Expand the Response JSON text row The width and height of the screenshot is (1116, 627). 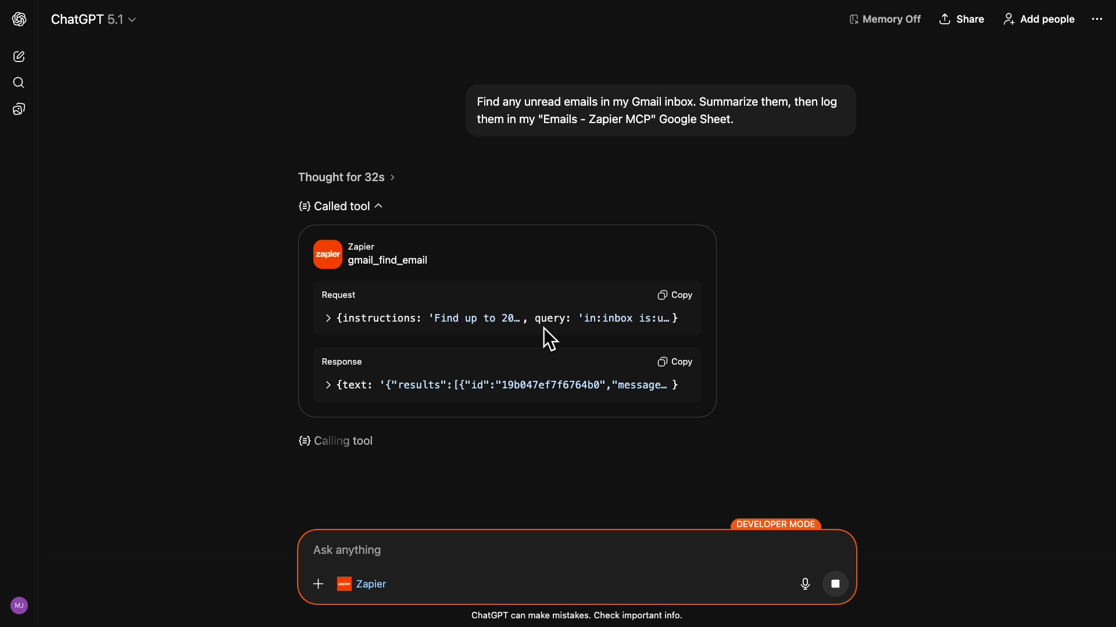pos(328,385)
